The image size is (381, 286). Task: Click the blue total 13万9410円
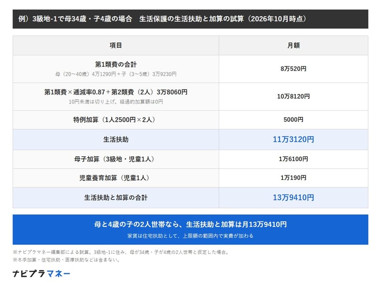pyautogui.click(x=293, y=197)
